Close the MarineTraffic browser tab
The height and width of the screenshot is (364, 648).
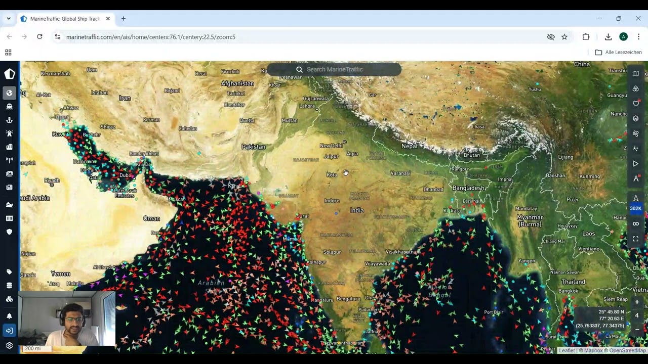(x=108, y=19)
